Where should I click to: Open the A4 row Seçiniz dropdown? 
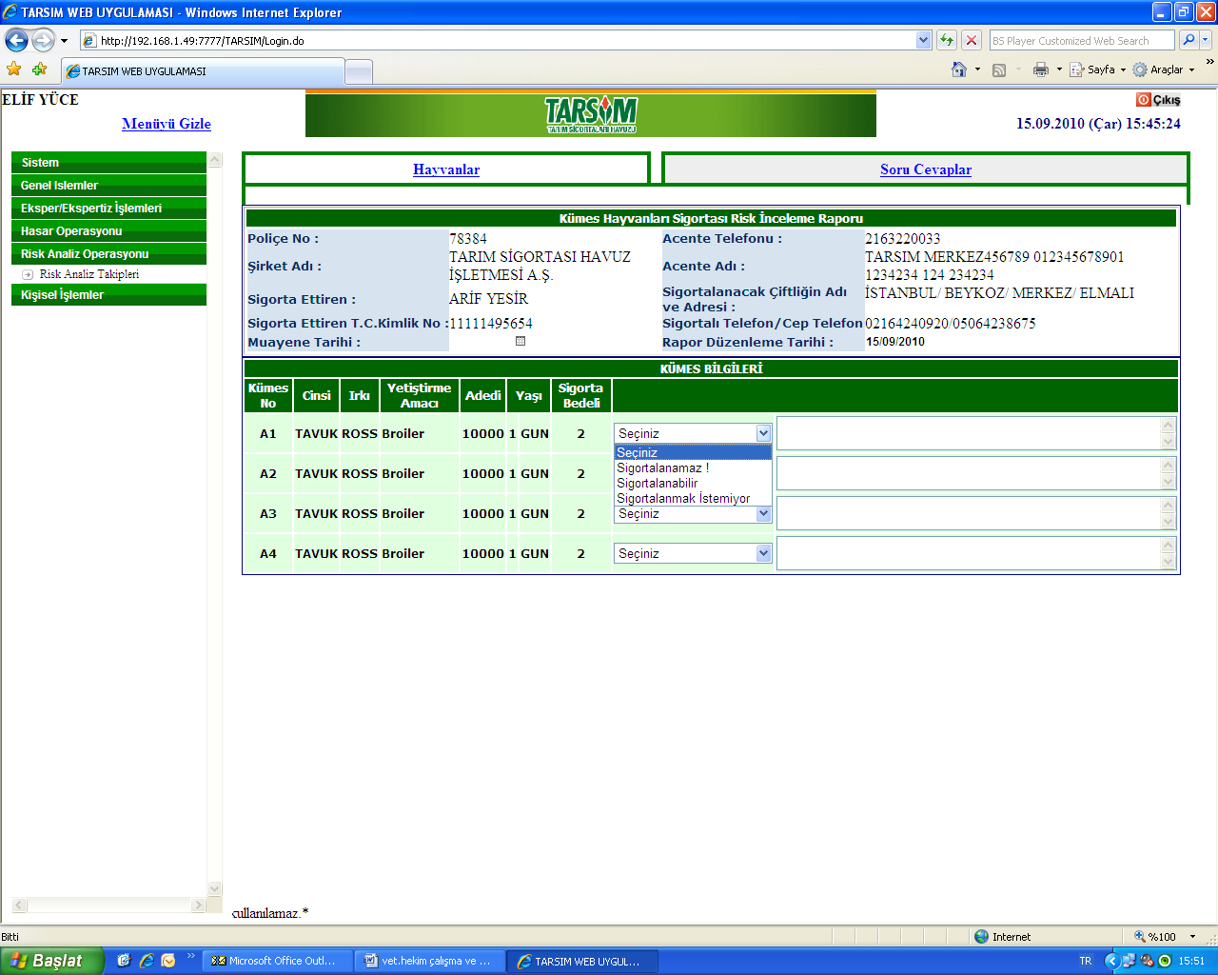(693, 553)
